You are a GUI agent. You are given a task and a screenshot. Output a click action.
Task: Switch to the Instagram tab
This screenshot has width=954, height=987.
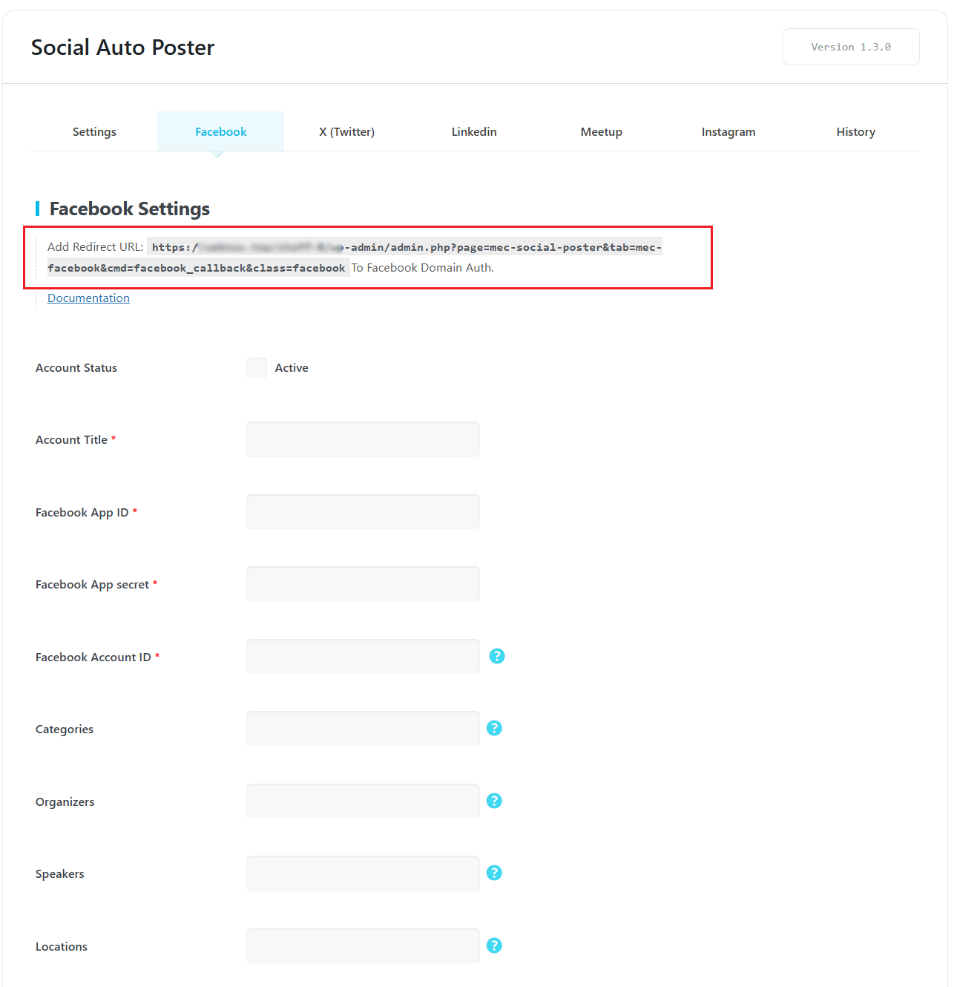[x=728, y=131]
